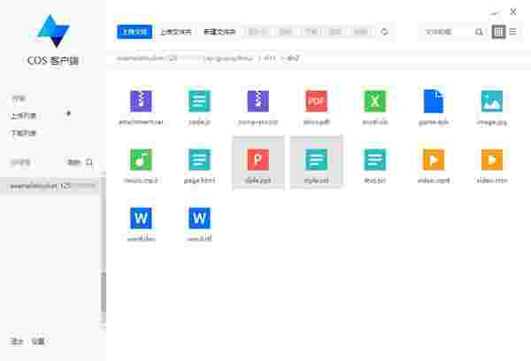Select the image.jpg picture icon
531x361 pixels.
point(492,101)
